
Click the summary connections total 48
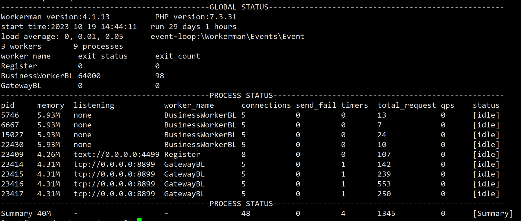(x=246, y=214)
